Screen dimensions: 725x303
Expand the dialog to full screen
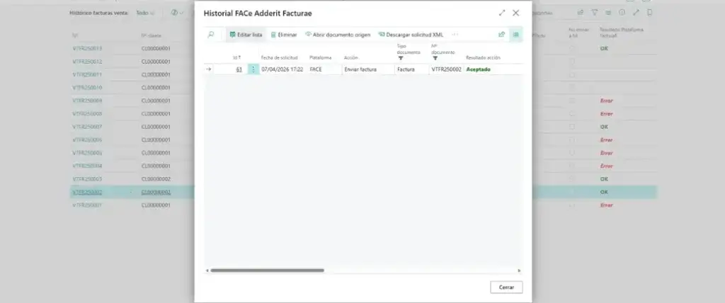[502, 13]
